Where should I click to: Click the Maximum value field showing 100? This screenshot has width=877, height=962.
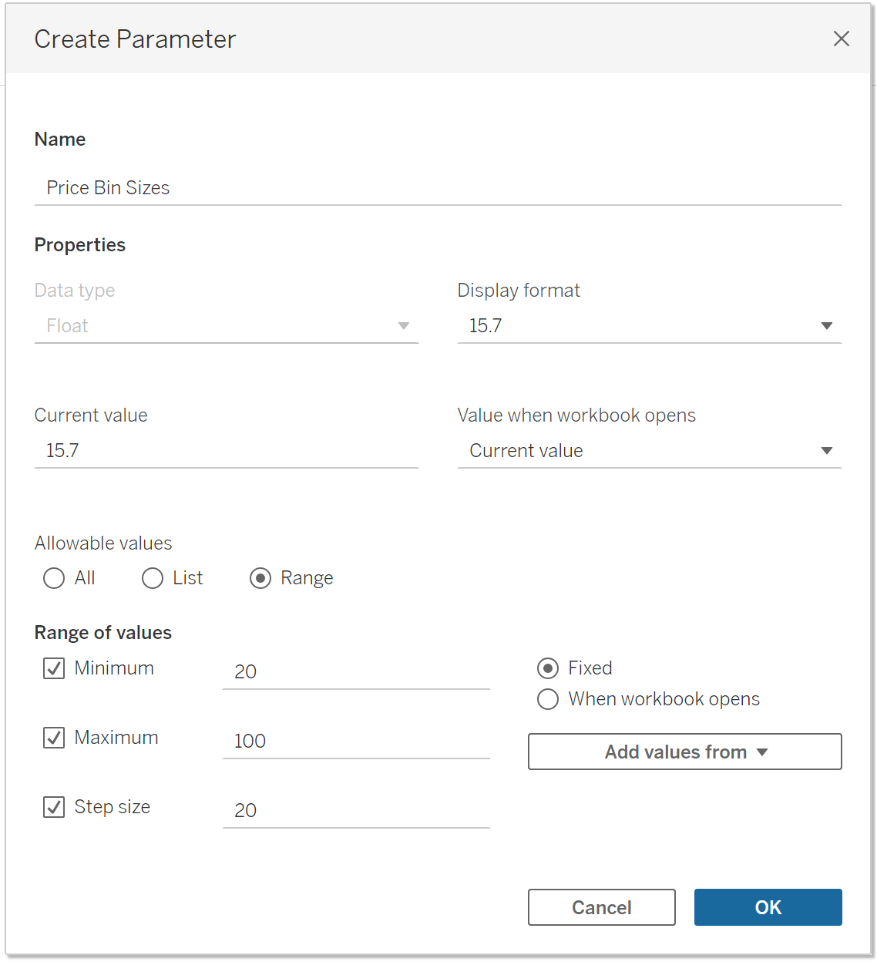355,741
